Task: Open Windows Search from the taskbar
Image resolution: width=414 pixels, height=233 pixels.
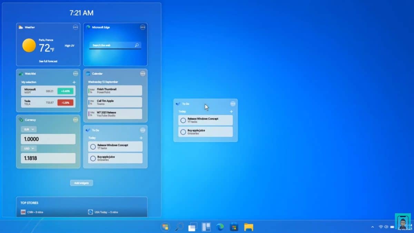Action: (179, 227)
